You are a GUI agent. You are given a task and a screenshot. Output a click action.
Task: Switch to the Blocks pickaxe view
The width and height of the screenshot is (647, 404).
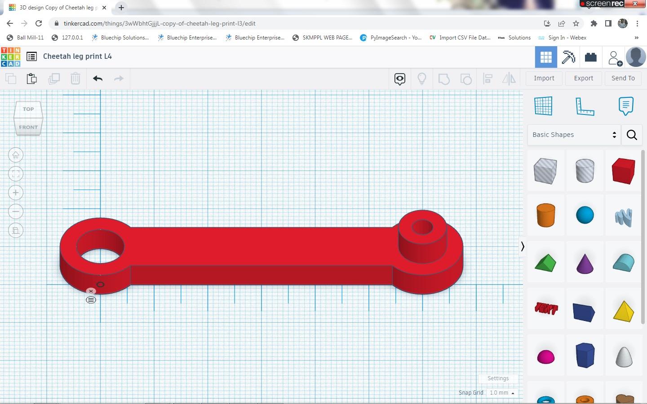[x=568, y=57]
